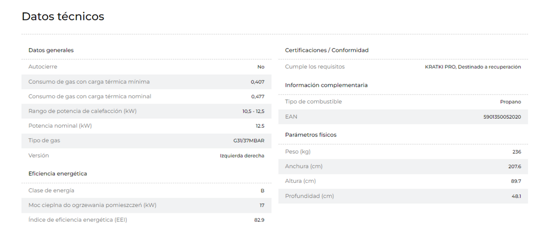Click the Autocierre row value No
This screenshot has width=554, height=239.
coord(261,67)
